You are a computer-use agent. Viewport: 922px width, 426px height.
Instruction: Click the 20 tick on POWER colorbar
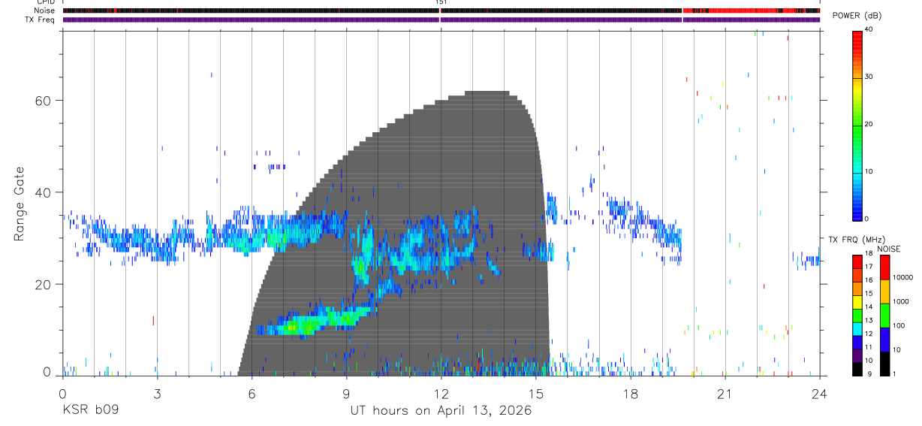(869, 124)
